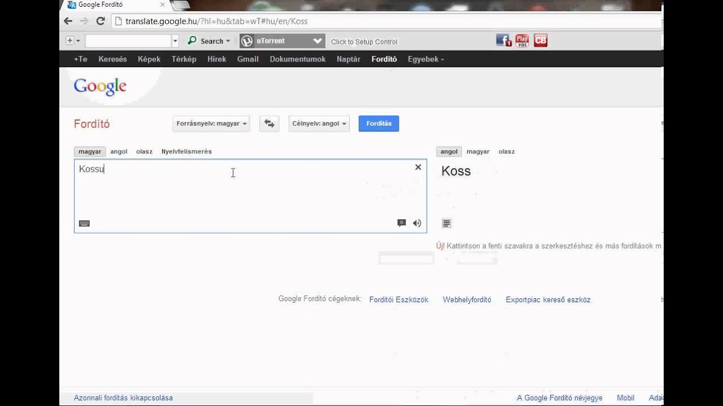Go to Térkép in the navigation bar

tap(184, 59)
